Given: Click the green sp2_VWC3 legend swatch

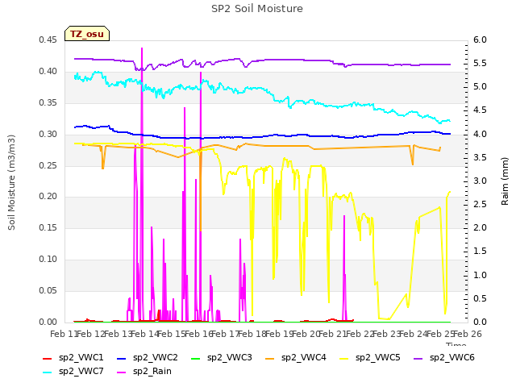Looking at the screenshot, I should pos(196,358).
